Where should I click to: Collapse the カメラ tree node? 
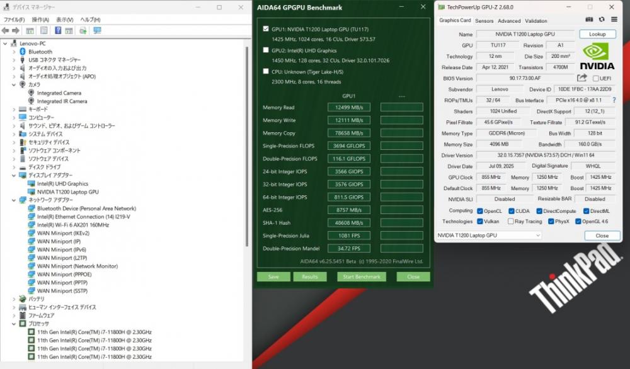[x=14, y=85]
